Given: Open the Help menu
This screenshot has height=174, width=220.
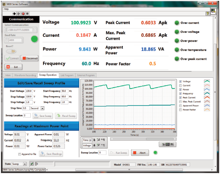Looking at the screenshot, I should point(6,9).
